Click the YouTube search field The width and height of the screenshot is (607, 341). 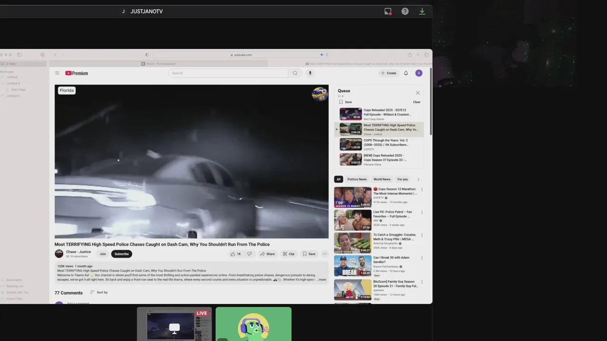pos(228,73)
